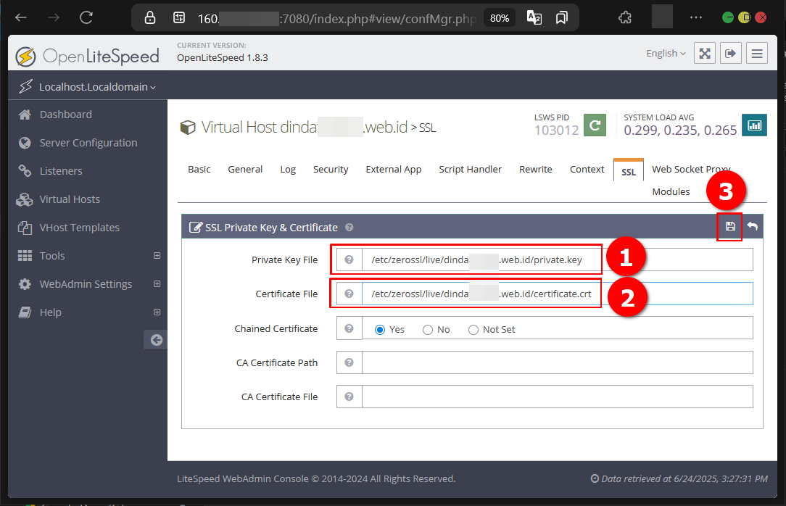Image resolution: width=786 pixels, height=506 pixels.
Task: Open WebAdmin Settings in the sidebar
Action: [x=87, y=284]
